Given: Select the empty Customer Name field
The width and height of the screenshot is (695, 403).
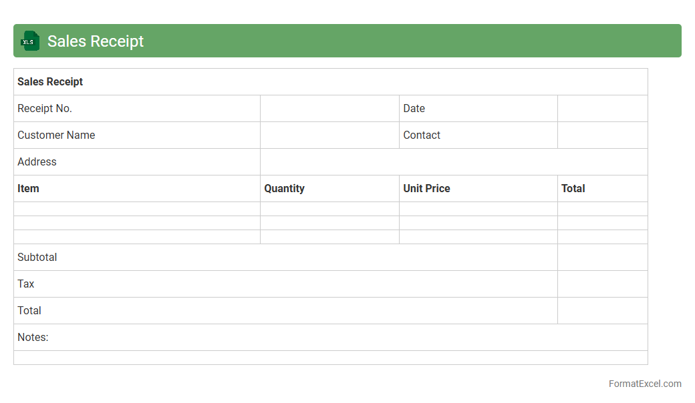Looking at the screenshot, I should [x=329, y=135].
